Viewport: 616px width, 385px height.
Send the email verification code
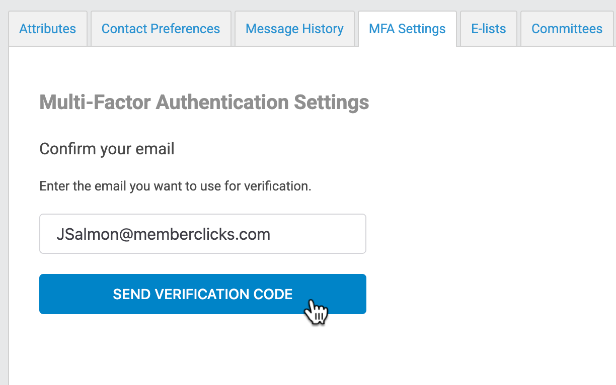click(202, 294)
